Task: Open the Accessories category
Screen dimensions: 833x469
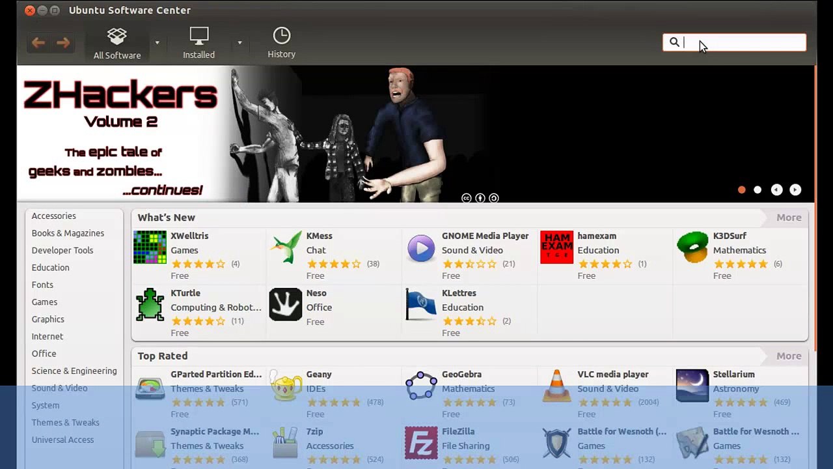Action: (54, 216)
